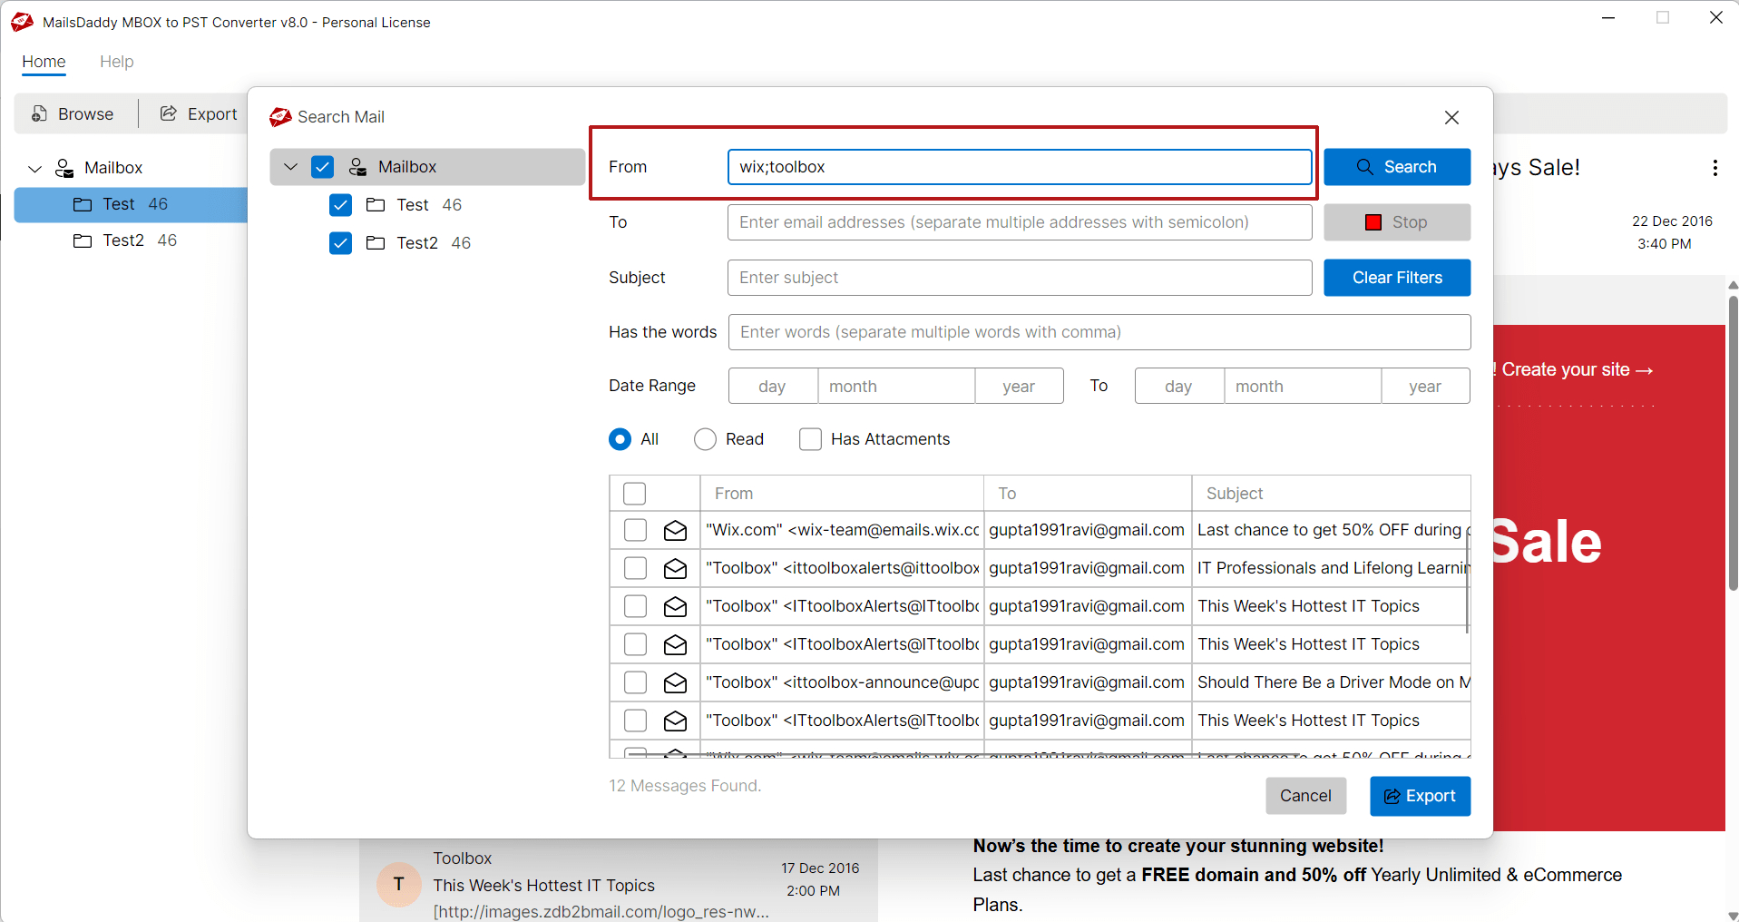Click the Search Mail dialog logo icon
The width and height of the screenshot is (1739, 922).
pos(280,117)
